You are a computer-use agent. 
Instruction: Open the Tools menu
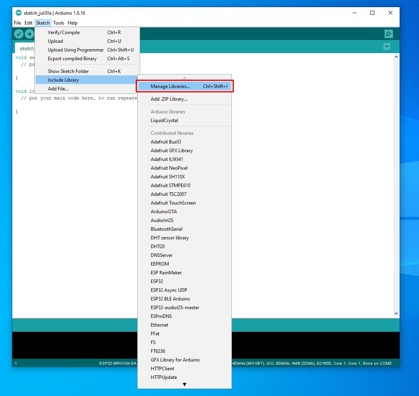59,23
